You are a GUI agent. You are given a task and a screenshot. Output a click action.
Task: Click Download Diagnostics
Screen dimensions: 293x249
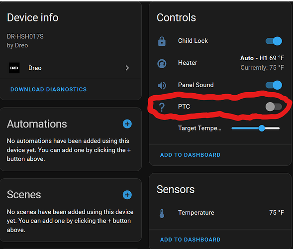49,90
